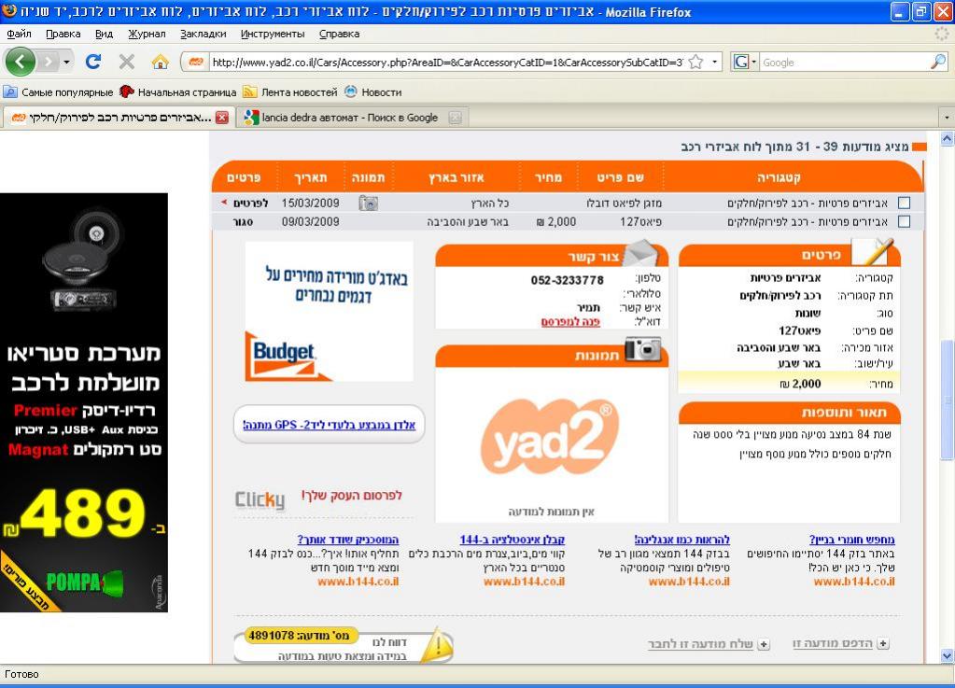
Task: Expand the list all tabs arrow
Action: 947,118
